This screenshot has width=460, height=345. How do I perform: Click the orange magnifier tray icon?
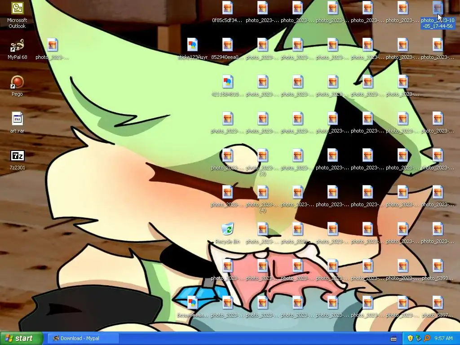click(427, 338)
